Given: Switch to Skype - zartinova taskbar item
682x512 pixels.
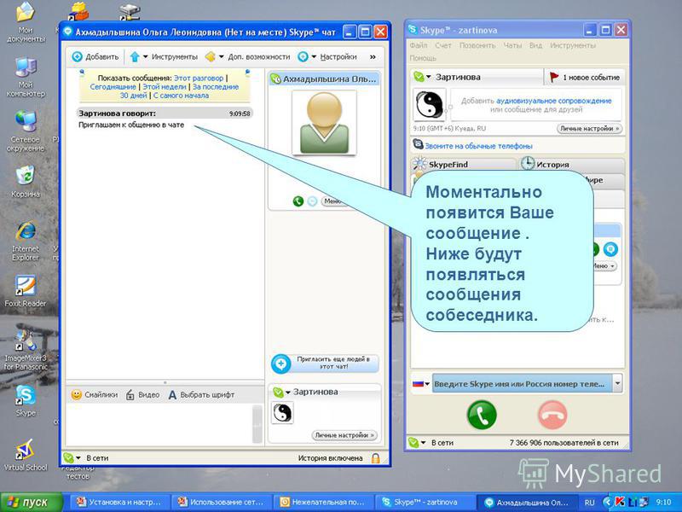Looking at the screenshot, I should tap(424, 502).
